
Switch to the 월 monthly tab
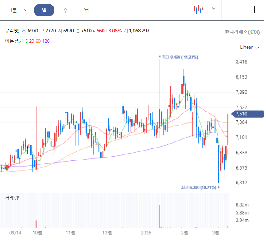pos(87,10)
